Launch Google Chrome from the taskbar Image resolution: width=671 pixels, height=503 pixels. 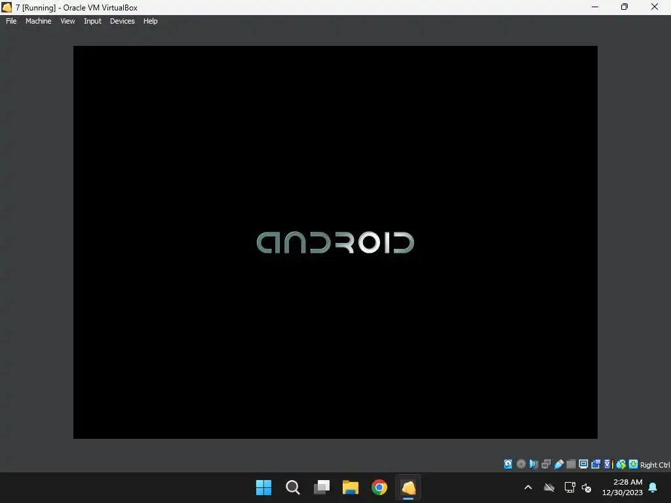379,487
